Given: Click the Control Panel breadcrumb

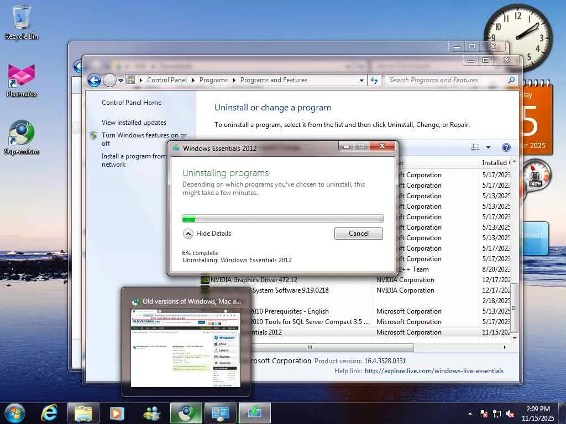Looking at the screenshot, I should coord(167,80).
